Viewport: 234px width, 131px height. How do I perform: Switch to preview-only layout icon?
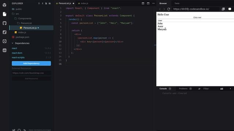[148, 3]
